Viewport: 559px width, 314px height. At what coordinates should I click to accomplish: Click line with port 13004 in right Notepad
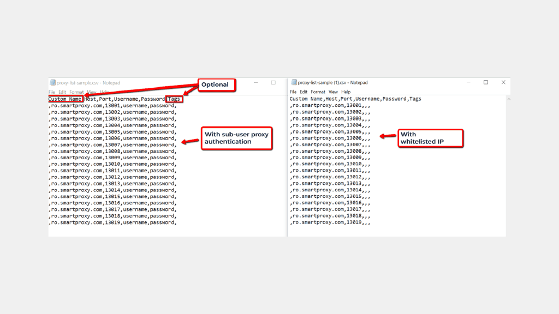pos(330,125)
